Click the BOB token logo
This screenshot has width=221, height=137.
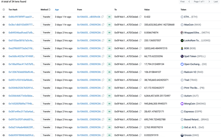point(182,48)
